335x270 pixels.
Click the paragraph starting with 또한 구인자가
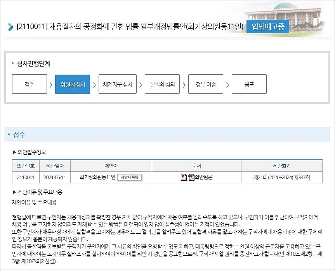coord(167,235)
